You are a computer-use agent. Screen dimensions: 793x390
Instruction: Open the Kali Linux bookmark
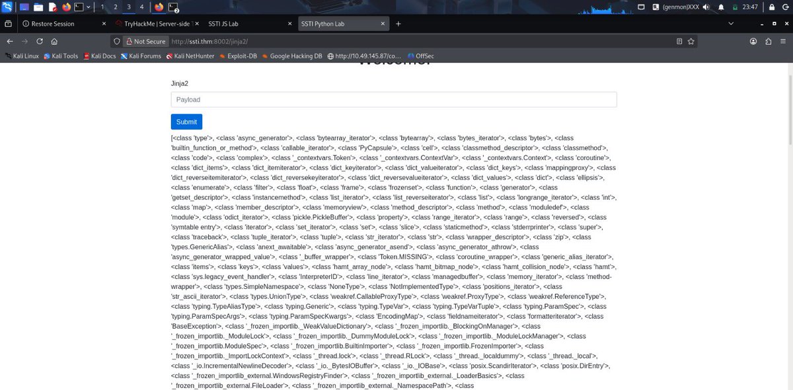pos(21,56)
